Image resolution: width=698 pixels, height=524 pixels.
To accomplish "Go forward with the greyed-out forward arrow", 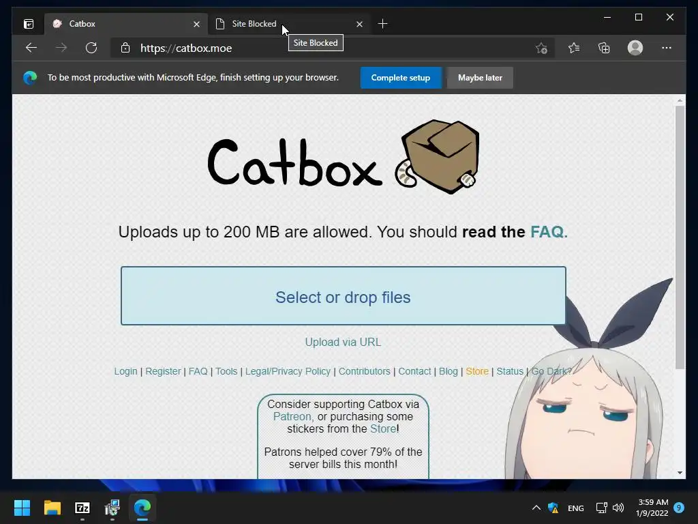I will pyautogui.click(x=61, y=48).
